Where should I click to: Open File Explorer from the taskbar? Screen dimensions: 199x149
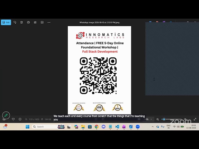click(x=83, y=127)
